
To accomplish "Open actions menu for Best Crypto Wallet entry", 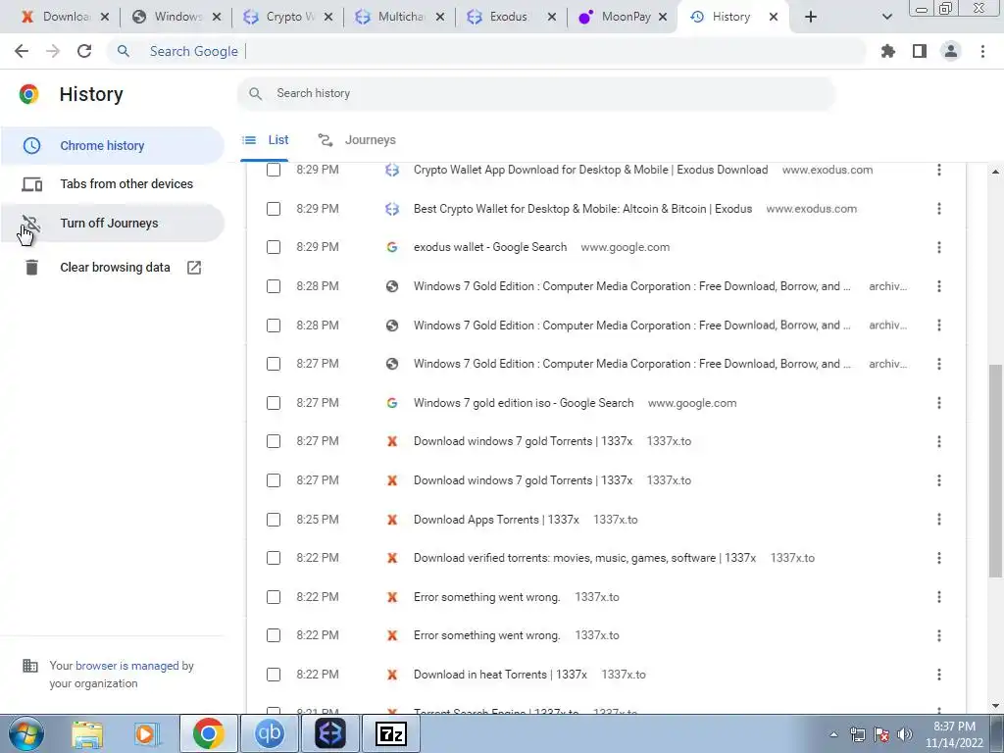I will click(x=938, y=209).
